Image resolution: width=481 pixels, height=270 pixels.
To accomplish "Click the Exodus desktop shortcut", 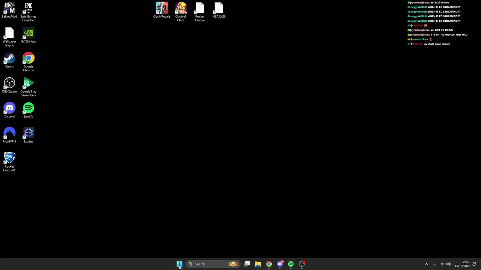I will (x=28, y=135).
